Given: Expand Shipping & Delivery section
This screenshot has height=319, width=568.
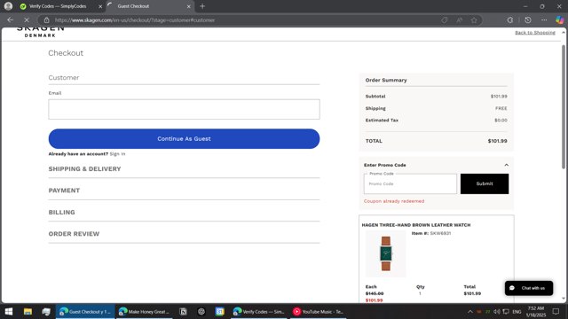Looking at the screenshot, I should (x=85, y=169).
